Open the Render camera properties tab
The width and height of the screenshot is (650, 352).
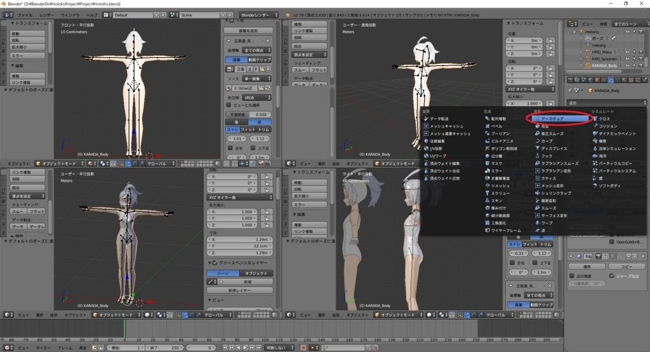(x=571, y=80)
